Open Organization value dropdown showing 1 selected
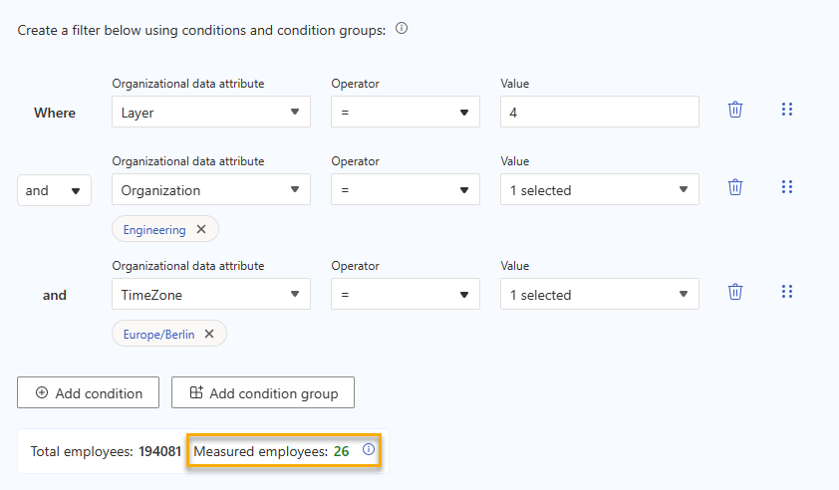This screenshot has height=490, width=839. tap(599, 190)
